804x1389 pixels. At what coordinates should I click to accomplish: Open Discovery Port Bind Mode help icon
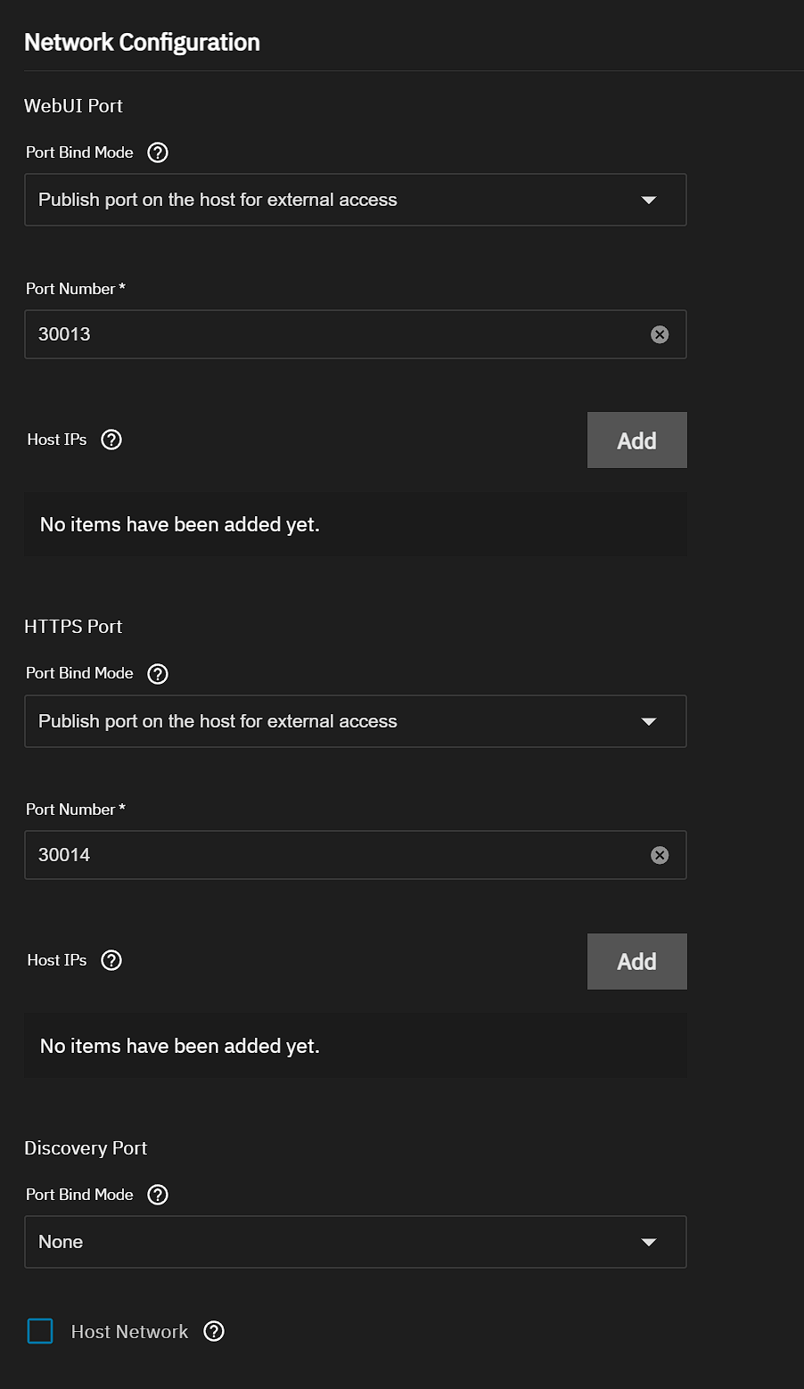coord(158,1195)
